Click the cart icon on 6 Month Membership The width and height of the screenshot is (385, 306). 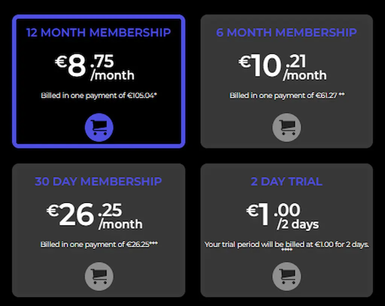pyautogui.click(x=286, y=127)
